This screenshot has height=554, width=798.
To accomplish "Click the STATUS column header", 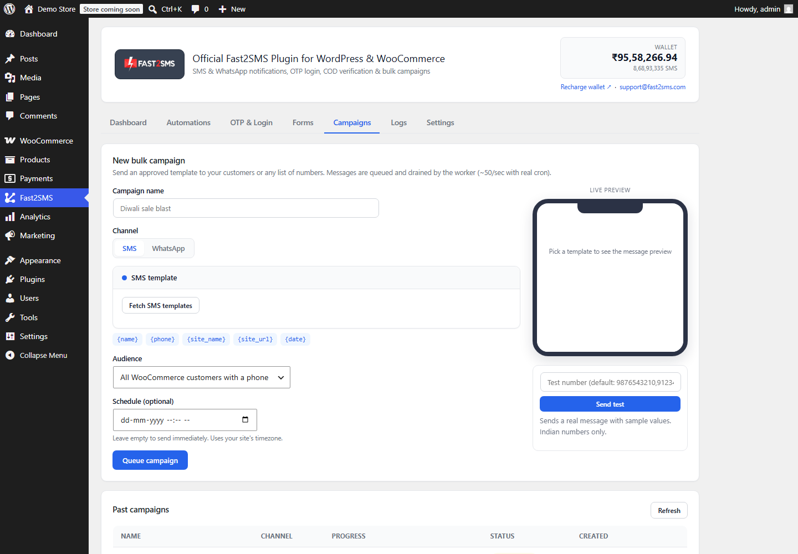I will click(502, 536).
